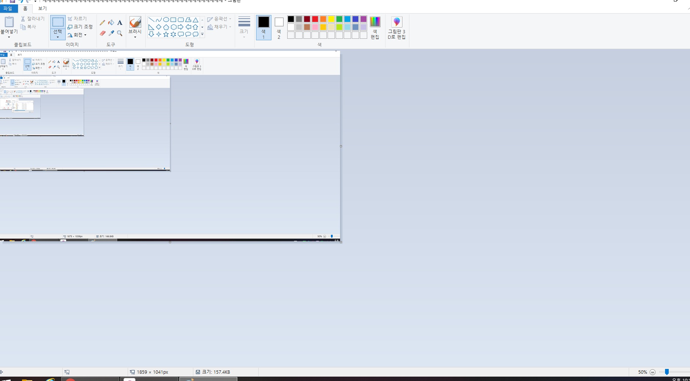Pick the indigo blue color swatch
690x381 pixels.
355,19
